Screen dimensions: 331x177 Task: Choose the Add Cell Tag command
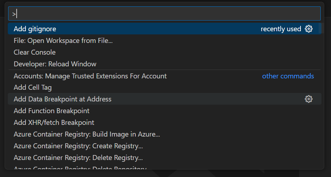tap(33, 87)
